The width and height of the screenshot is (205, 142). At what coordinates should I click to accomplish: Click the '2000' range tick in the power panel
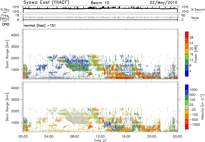[15, 58]
